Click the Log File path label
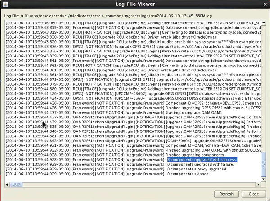This screenshot has height=201, width=270. click(108, 16)
